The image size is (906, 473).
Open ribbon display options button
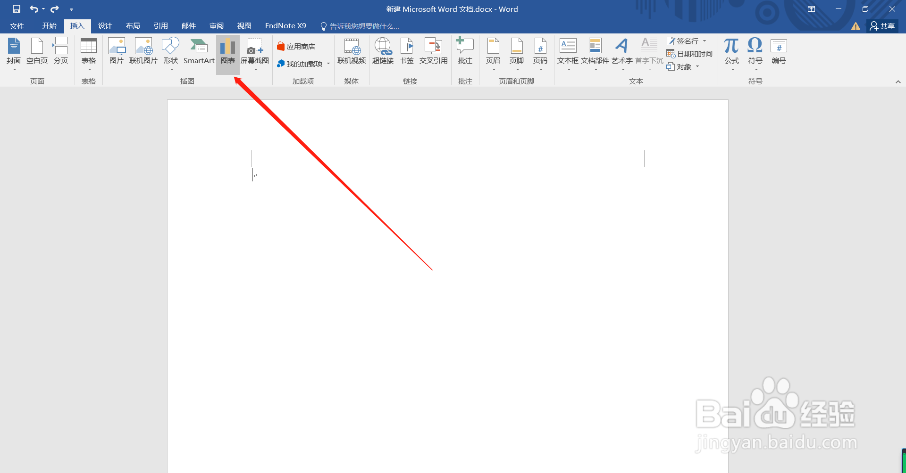[811, 9]
